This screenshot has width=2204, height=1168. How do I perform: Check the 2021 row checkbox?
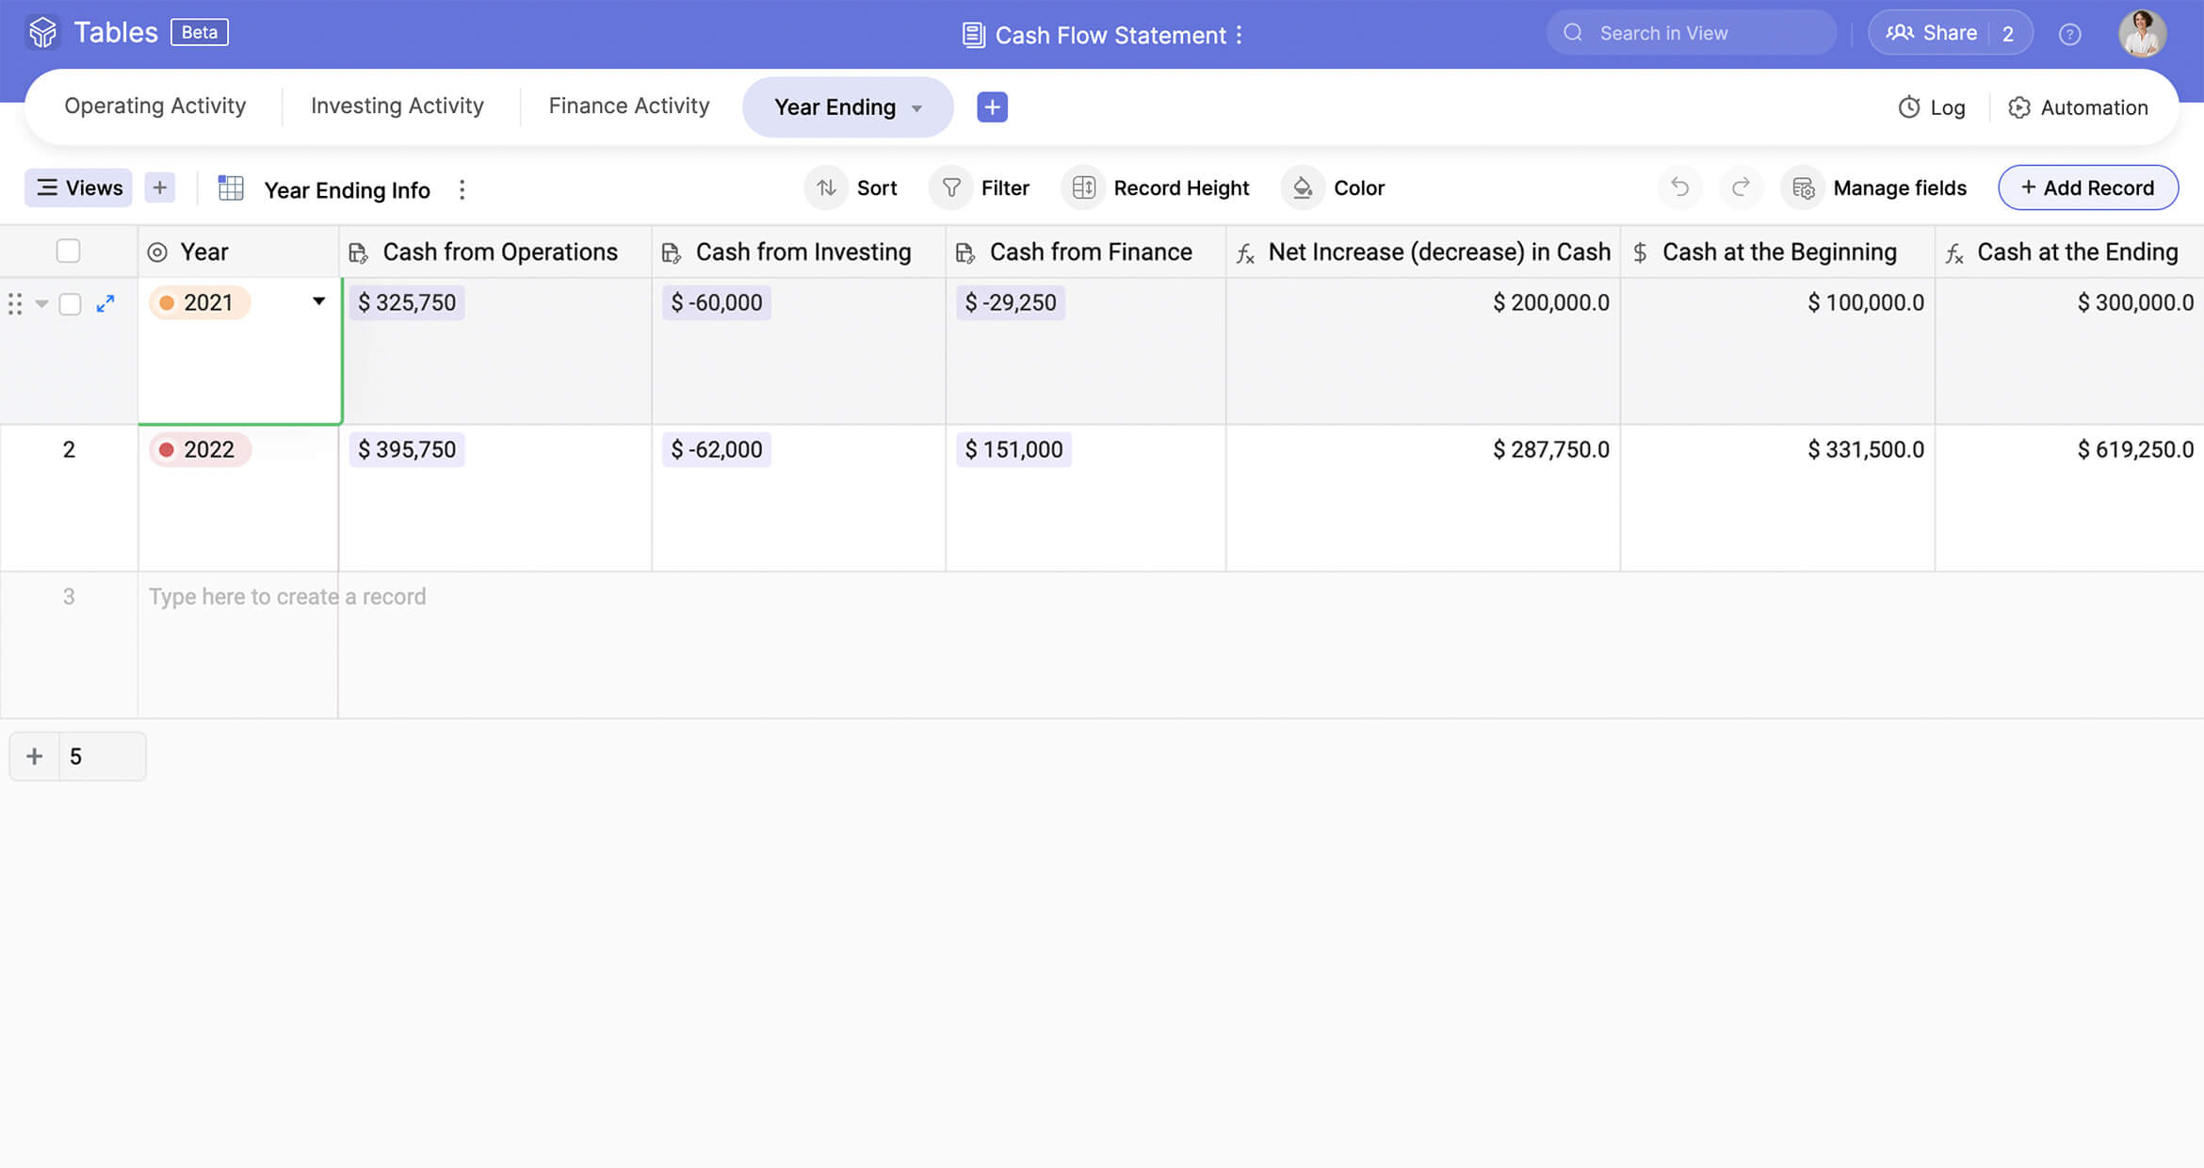coord(70,303)
